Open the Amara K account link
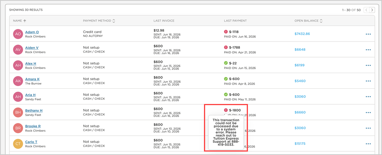382x155 pixels. [32, 79]
